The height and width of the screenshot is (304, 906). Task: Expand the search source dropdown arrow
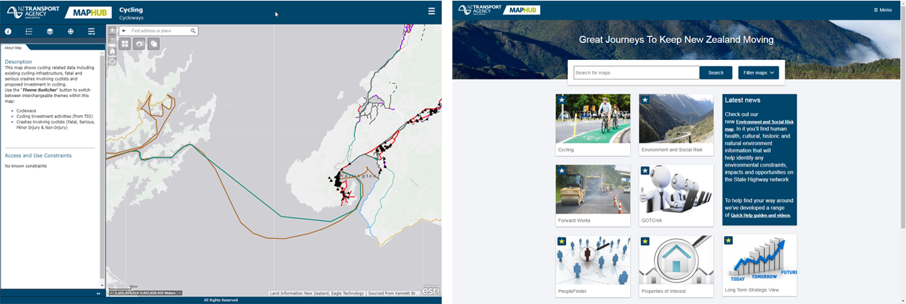pos(123,31)
